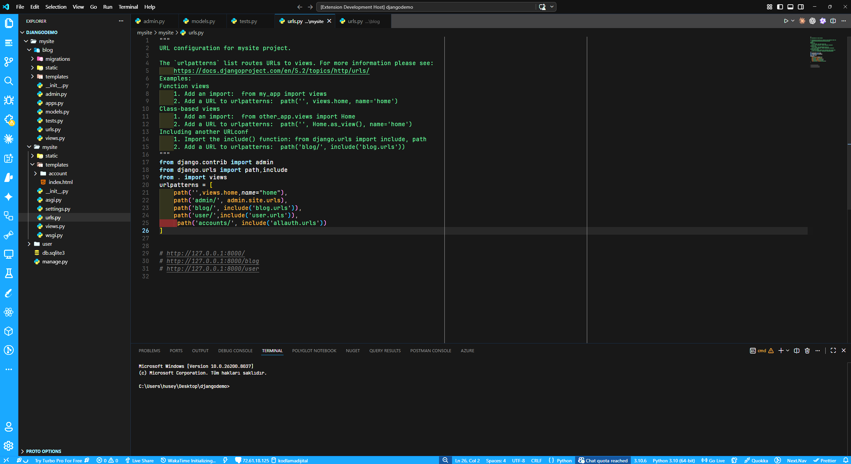Screen dimensions: 851x464
Task: Toggle the secondary side bar
Action: (801, 7)
